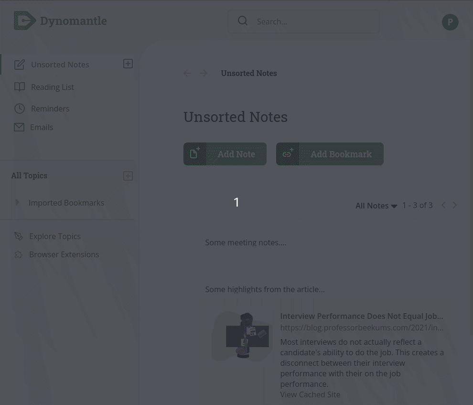Add a new topic with All Topics plus icon

click(x=128, y=176)
